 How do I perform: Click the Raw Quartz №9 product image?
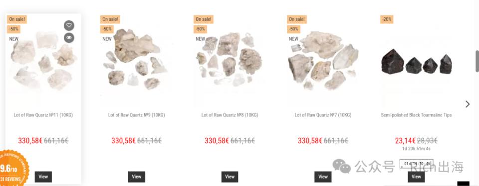pos(137,59)
